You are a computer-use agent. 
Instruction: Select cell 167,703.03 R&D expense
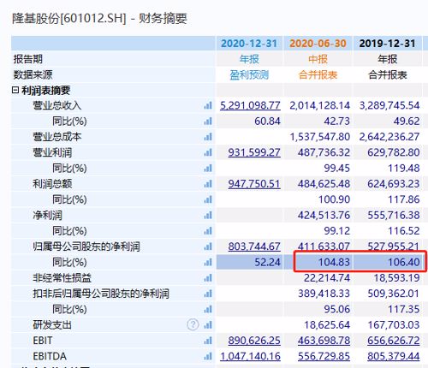394,324
